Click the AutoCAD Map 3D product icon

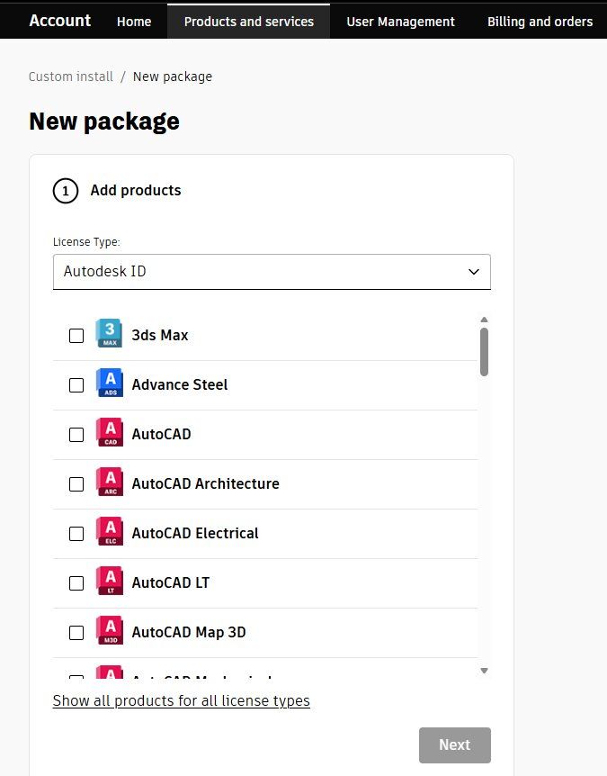[109, 630]
